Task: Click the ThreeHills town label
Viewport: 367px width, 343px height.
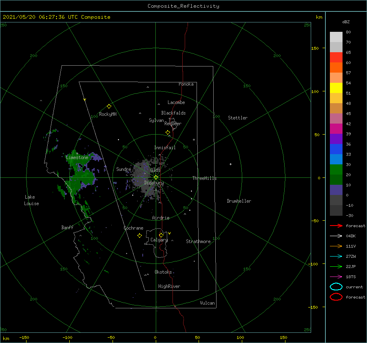Action: click(x=204, y=178)
